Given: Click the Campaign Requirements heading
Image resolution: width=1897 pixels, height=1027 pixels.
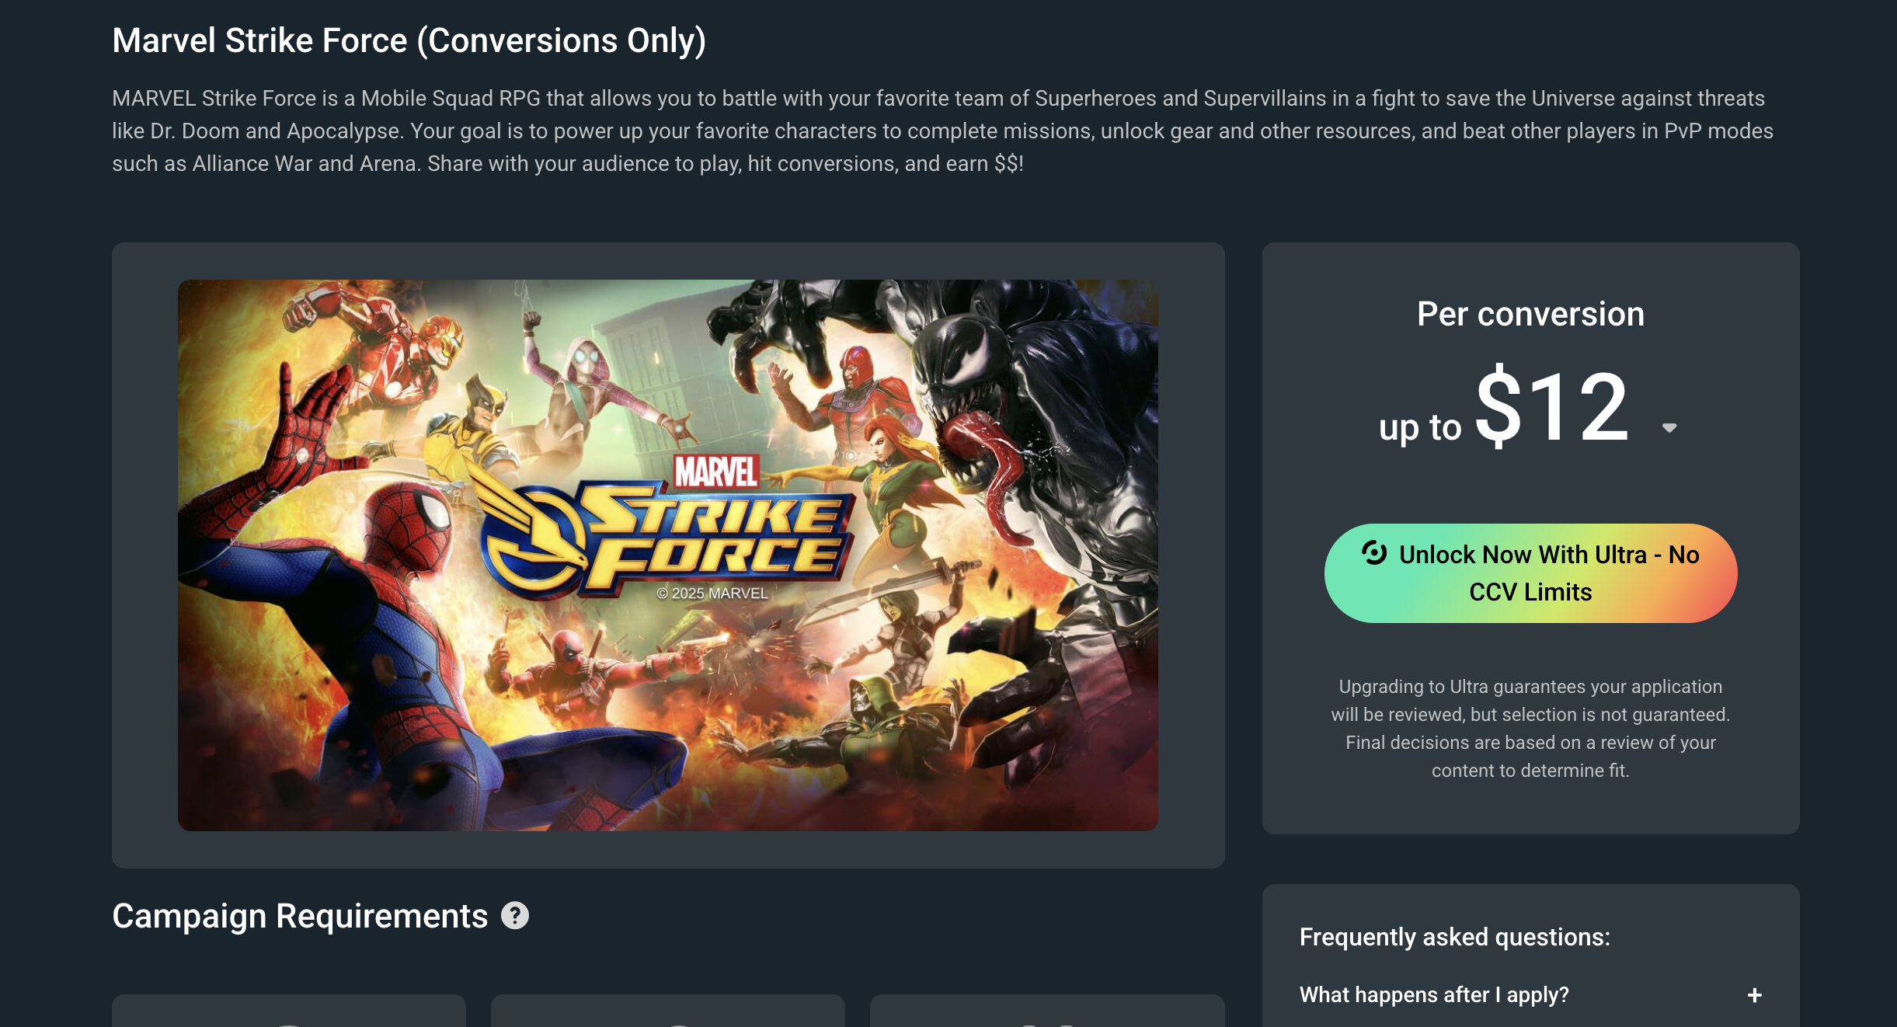Looking at the screenshot, I should point(300,916).
